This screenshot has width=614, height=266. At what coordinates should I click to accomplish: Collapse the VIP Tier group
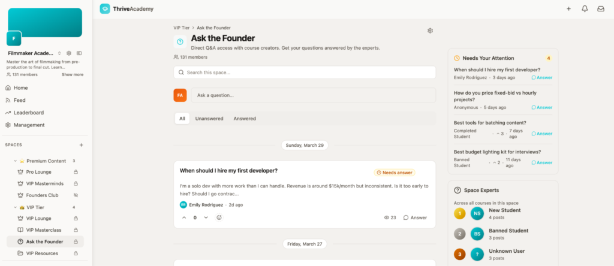pyautogui.click(x=15, y=207)
